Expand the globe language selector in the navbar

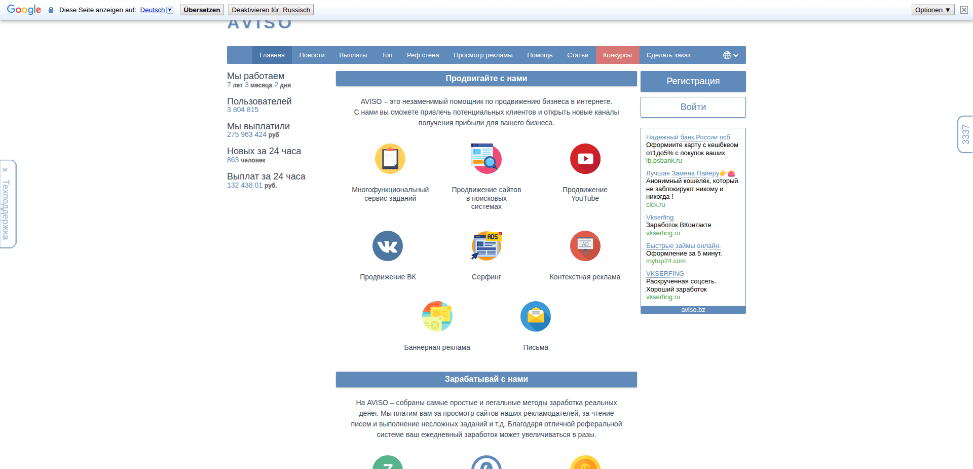(x=729, y=55)
